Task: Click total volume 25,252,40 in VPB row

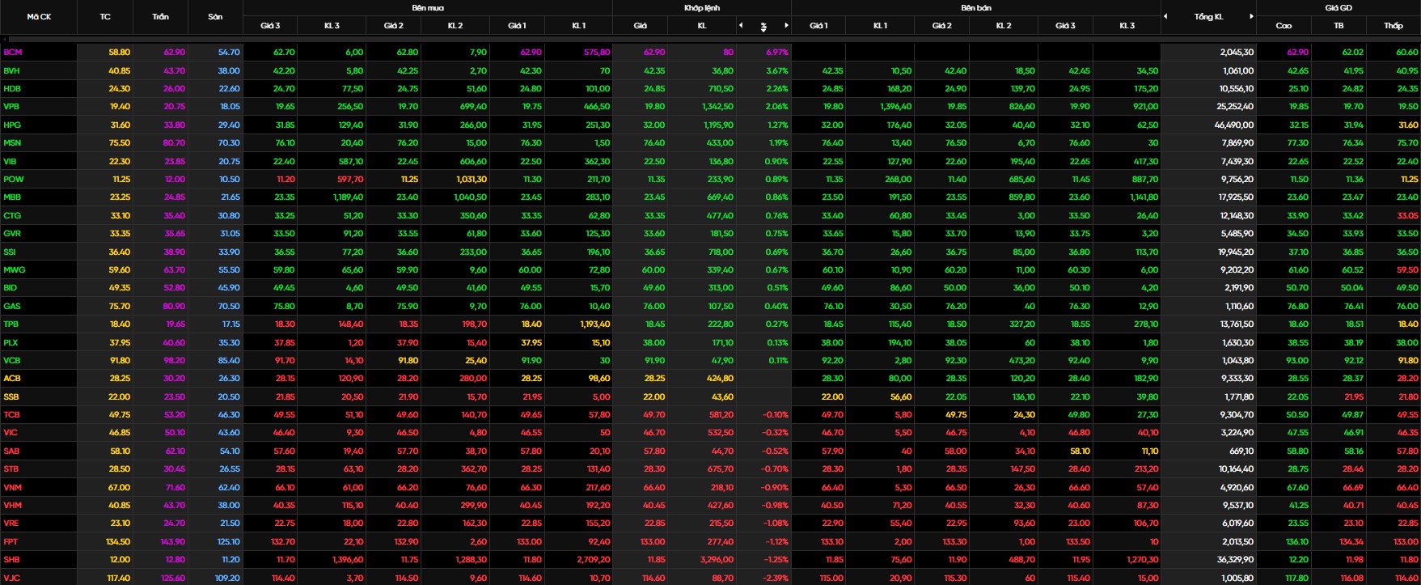Action: pos(1234,106)
